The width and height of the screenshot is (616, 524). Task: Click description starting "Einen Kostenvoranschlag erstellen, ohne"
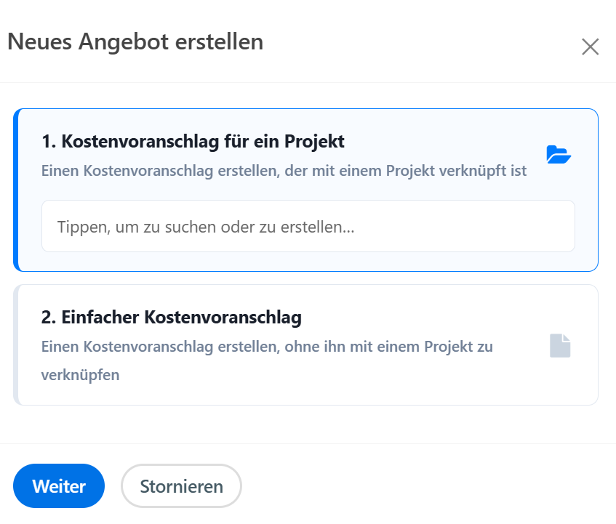(x=267, y=347)
